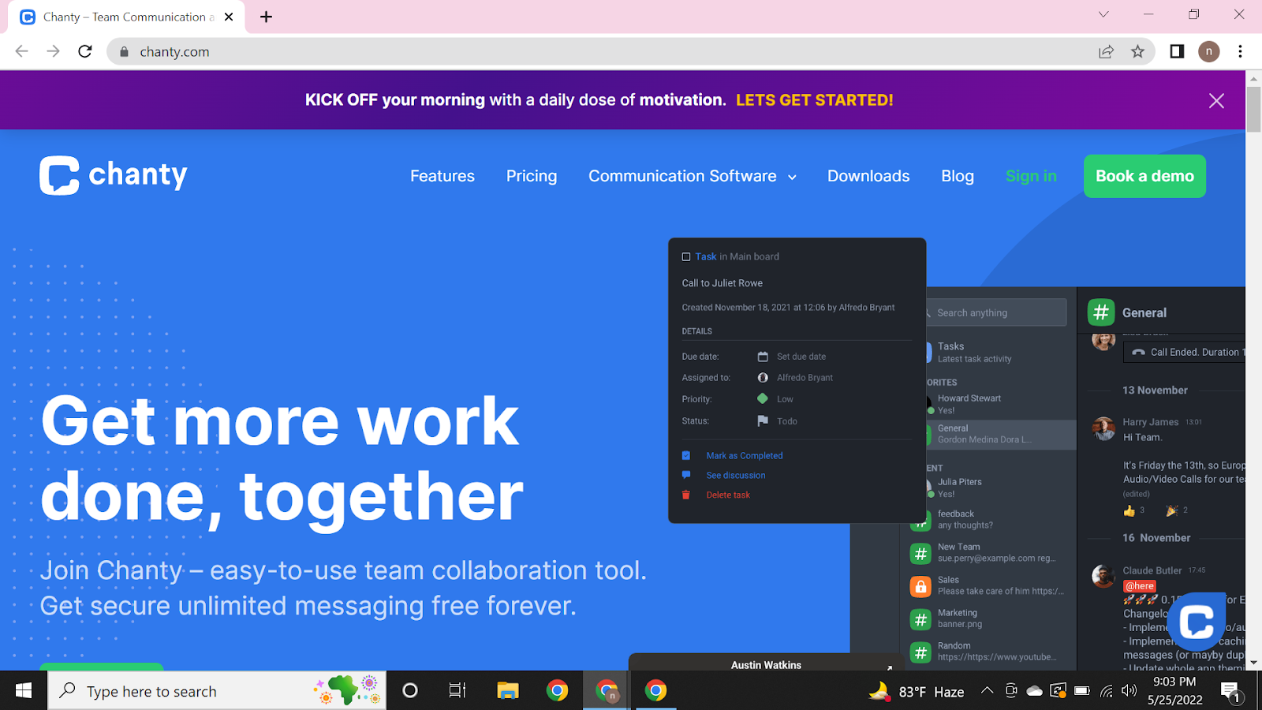The height and width of the screenshot is (710, 1262).
Task: Click the page scrollbar up arrow
Action: (x=1253, y=78)
